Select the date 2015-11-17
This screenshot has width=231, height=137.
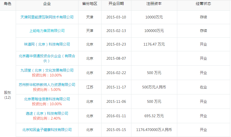click(116, 87)
